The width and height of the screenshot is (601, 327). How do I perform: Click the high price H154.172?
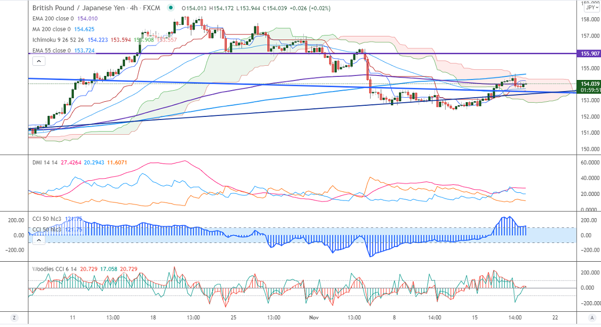221,8
